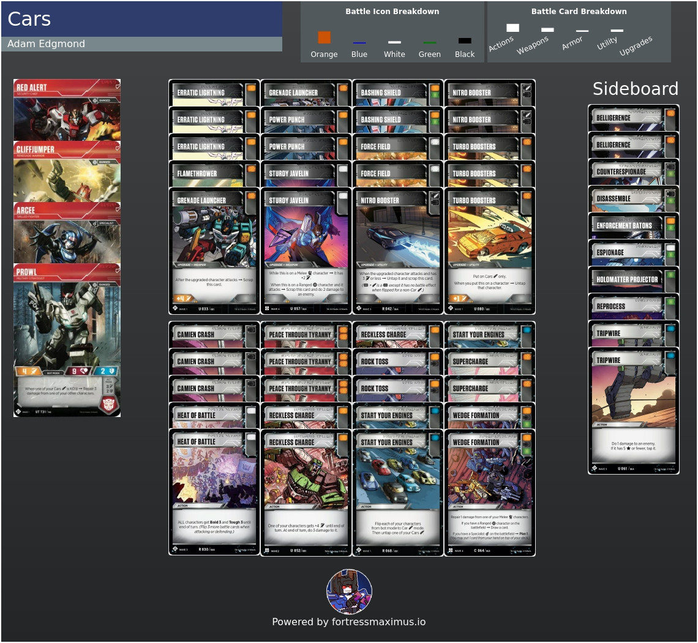Click the +4 attack bonus on Grenade Launcher card

184,298
